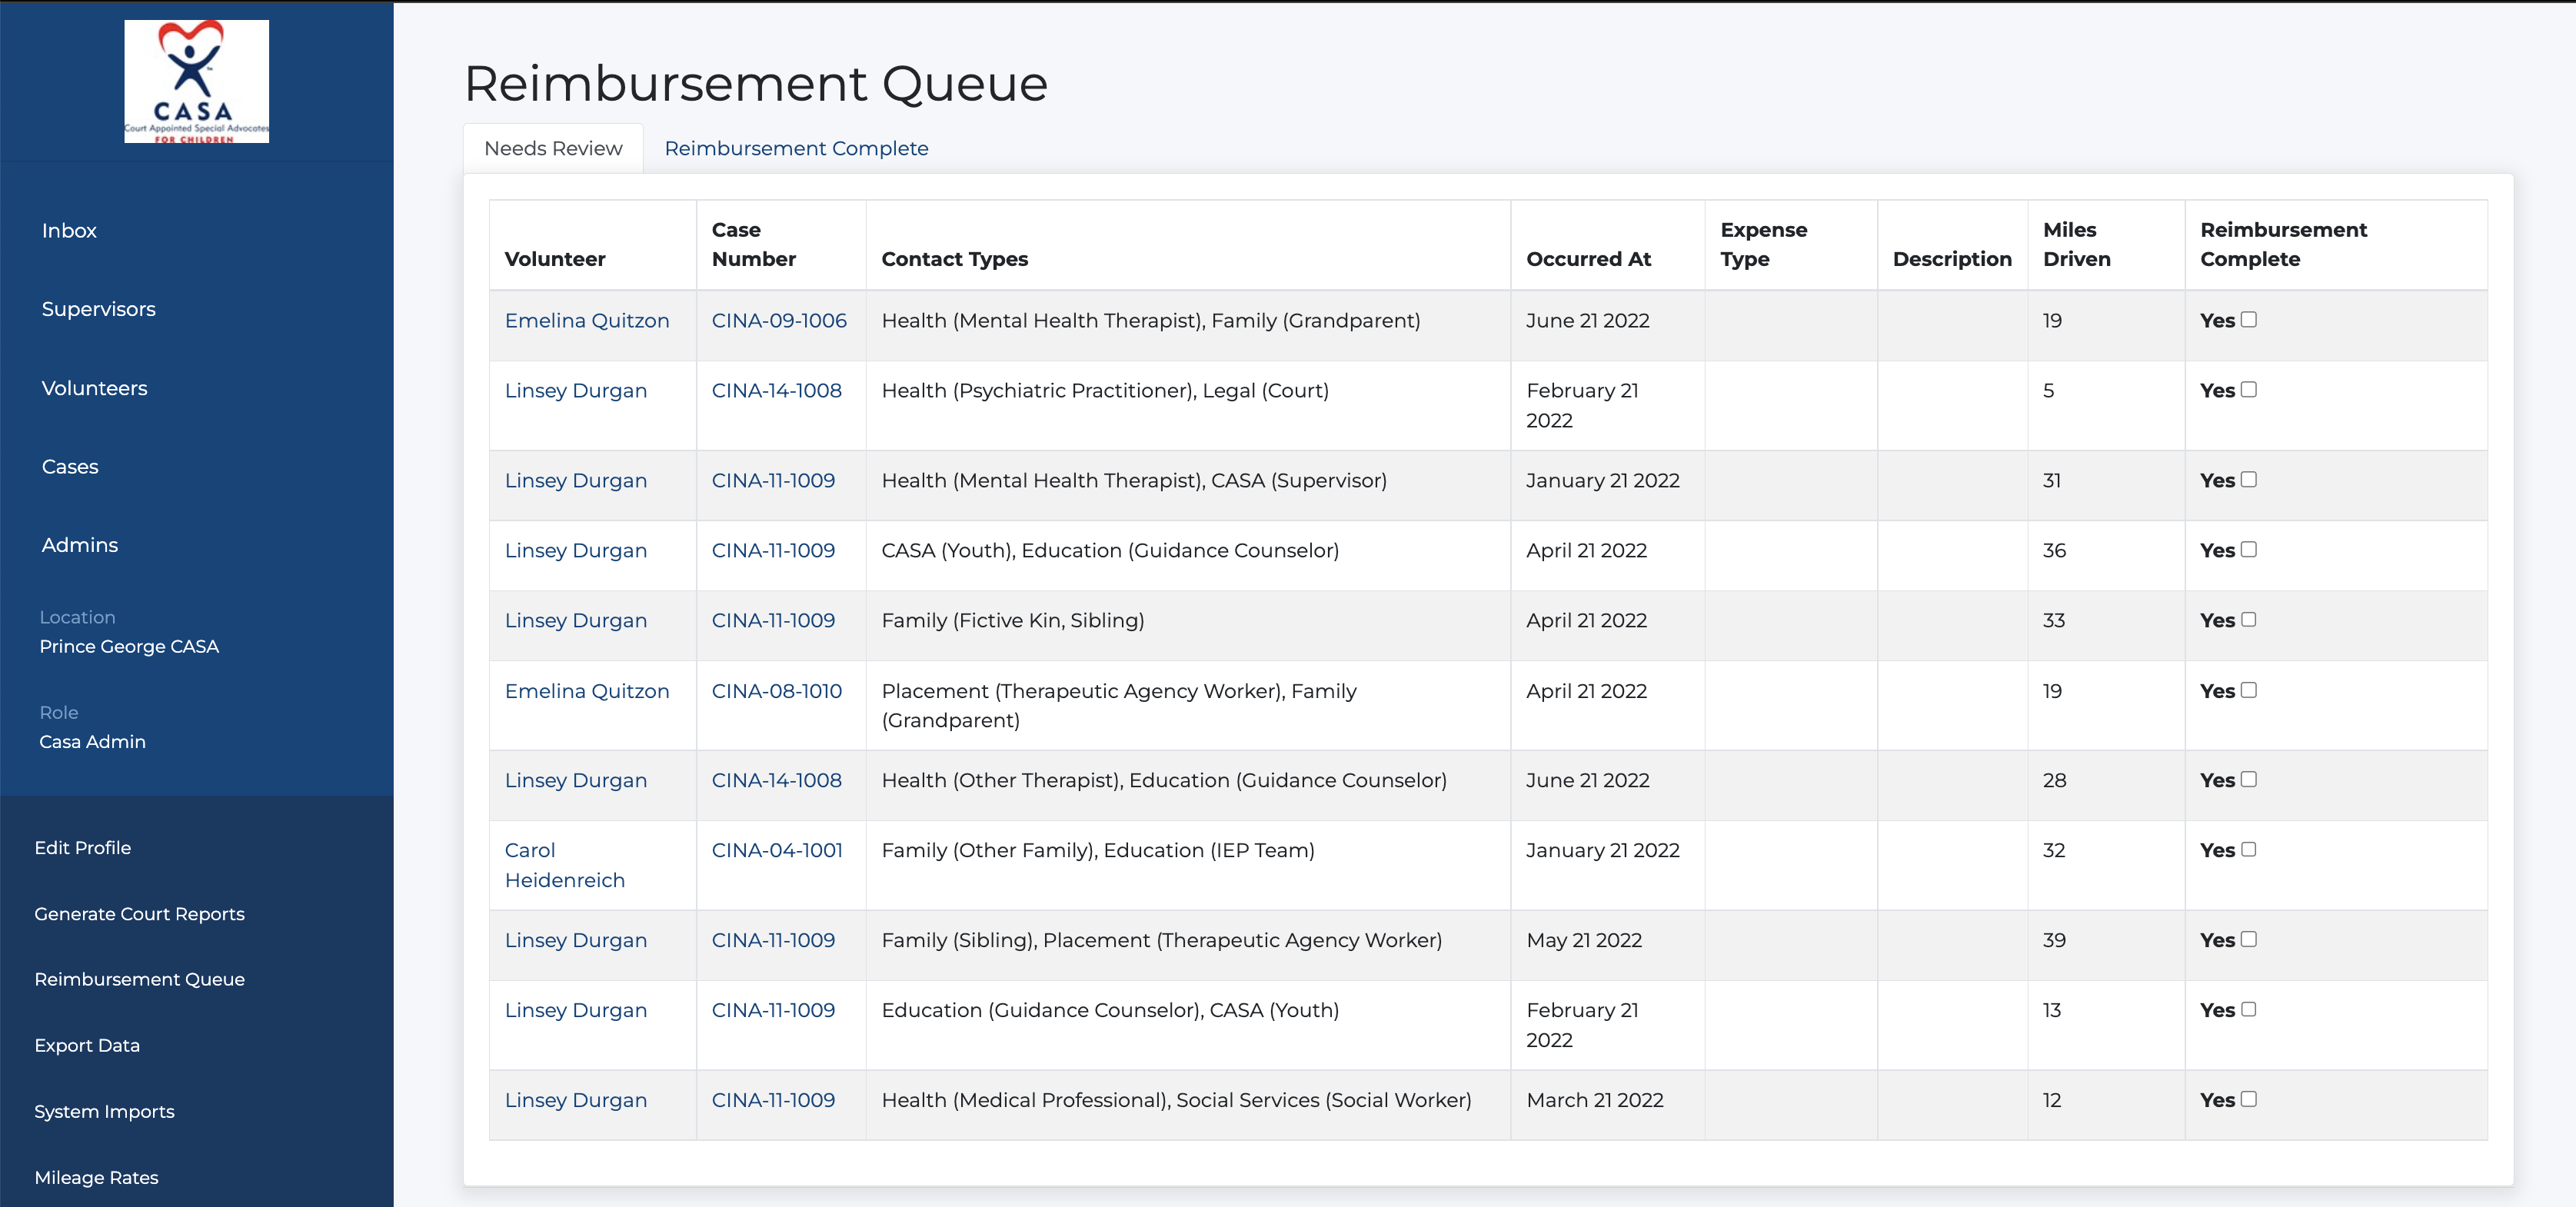Mark the 39 miles entry reimbursement complete
This screenshot has width=2576, height=1207.
pyautogui.click(x=2248, y=939)
